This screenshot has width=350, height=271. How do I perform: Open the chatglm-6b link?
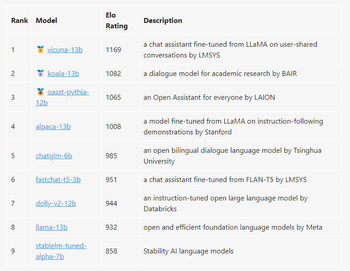(54, 156)
